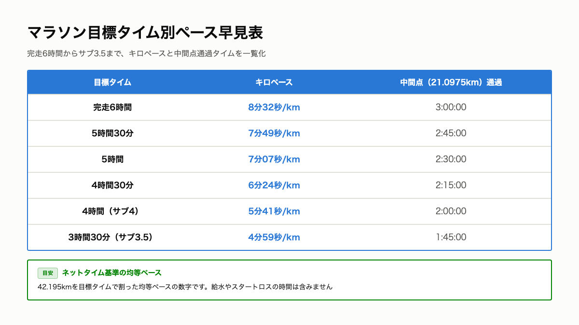Click the 中間点（21.0975km）通過 column header
The image size is (579, 325).
[x=451, y=82]
